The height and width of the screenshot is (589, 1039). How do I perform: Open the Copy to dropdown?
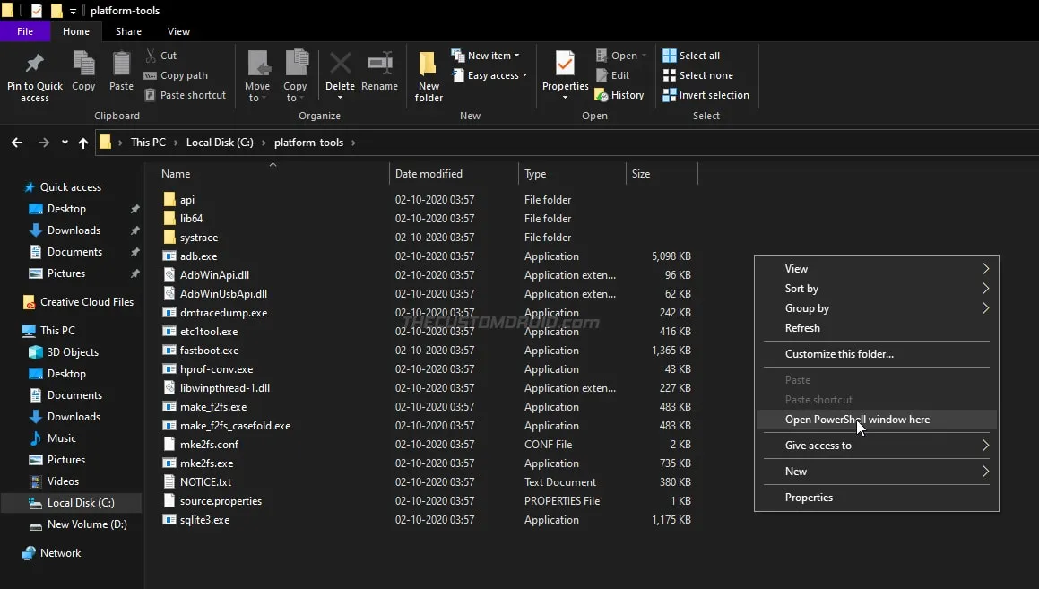[x=296, y=75]
